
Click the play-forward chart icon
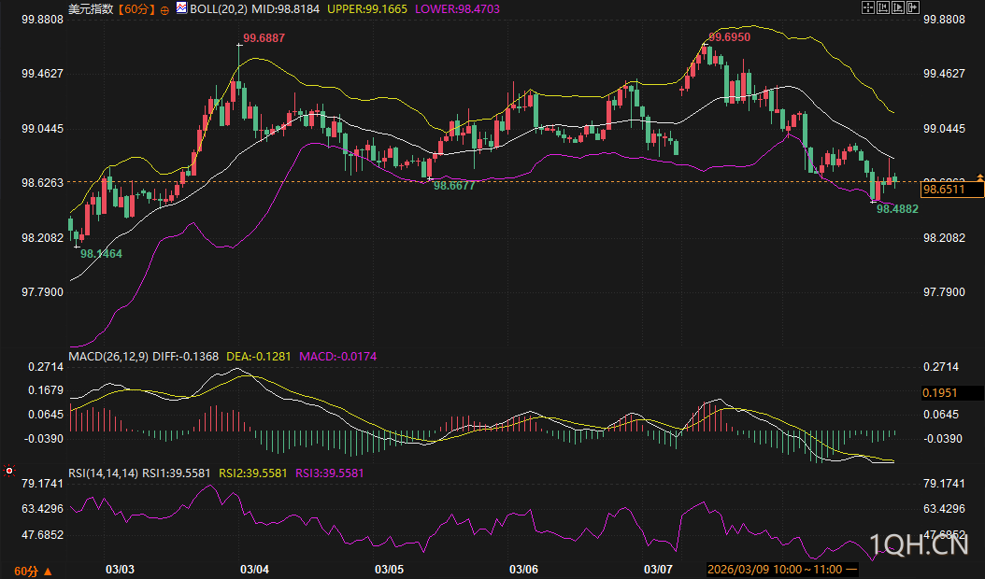(x=898, y=7)
